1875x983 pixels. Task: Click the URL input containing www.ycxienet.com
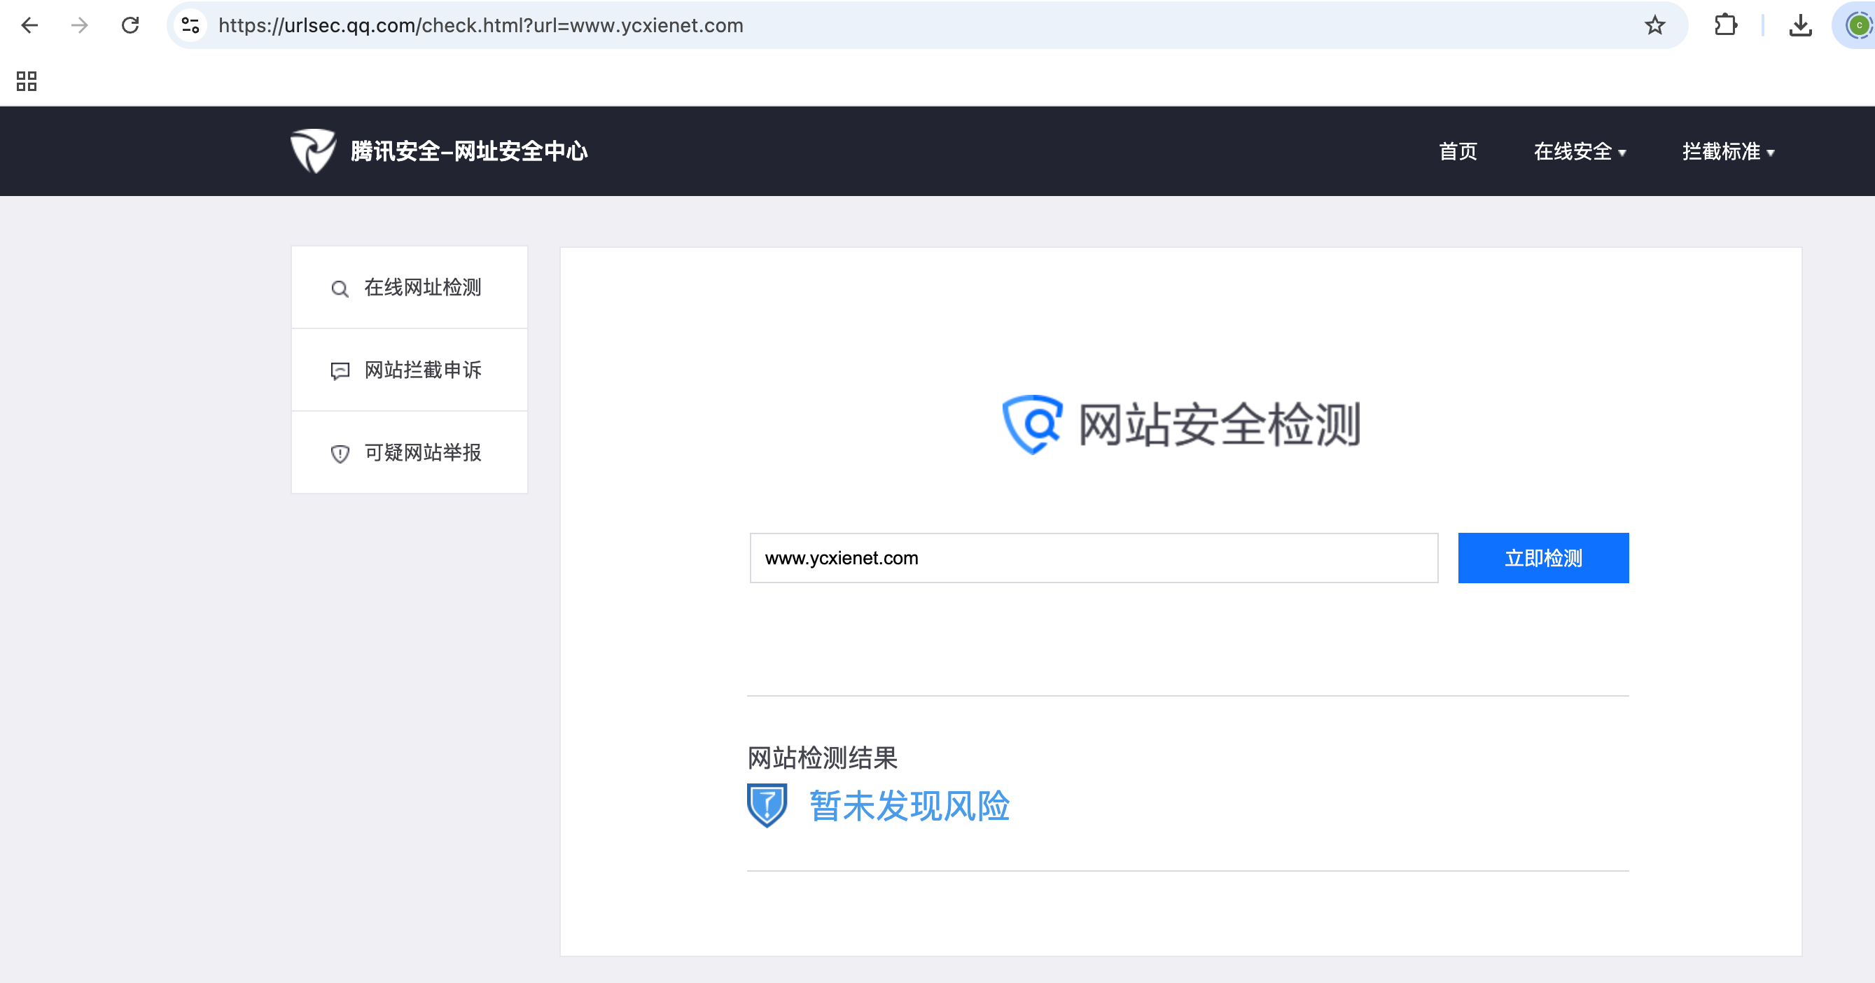point(1093,558)
